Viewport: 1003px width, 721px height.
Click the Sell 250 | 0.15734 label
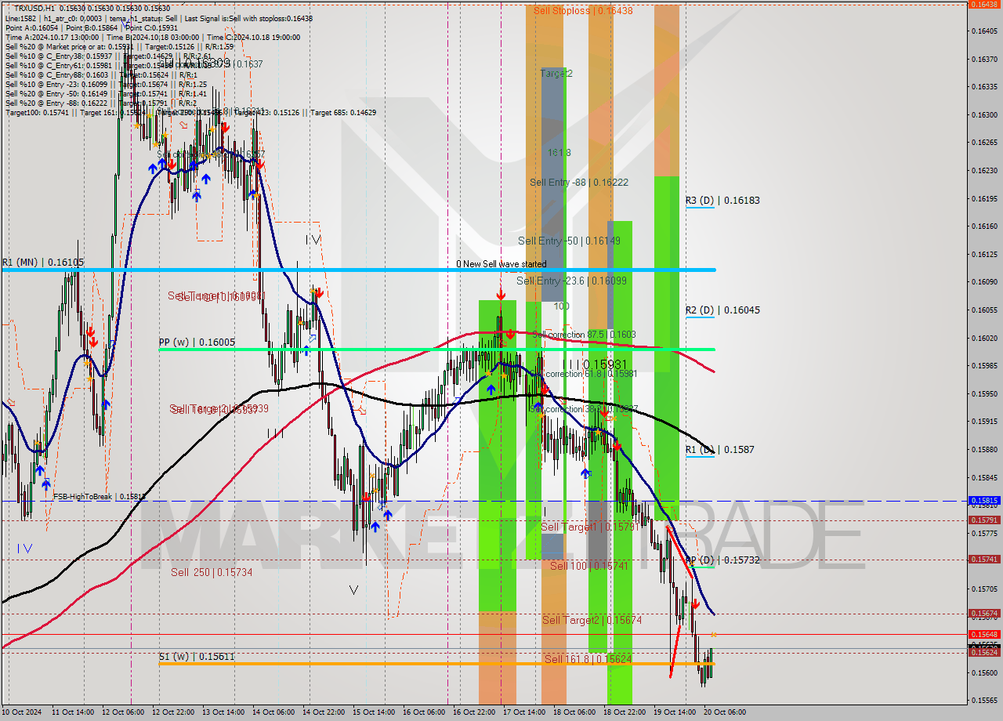[212, 573]
